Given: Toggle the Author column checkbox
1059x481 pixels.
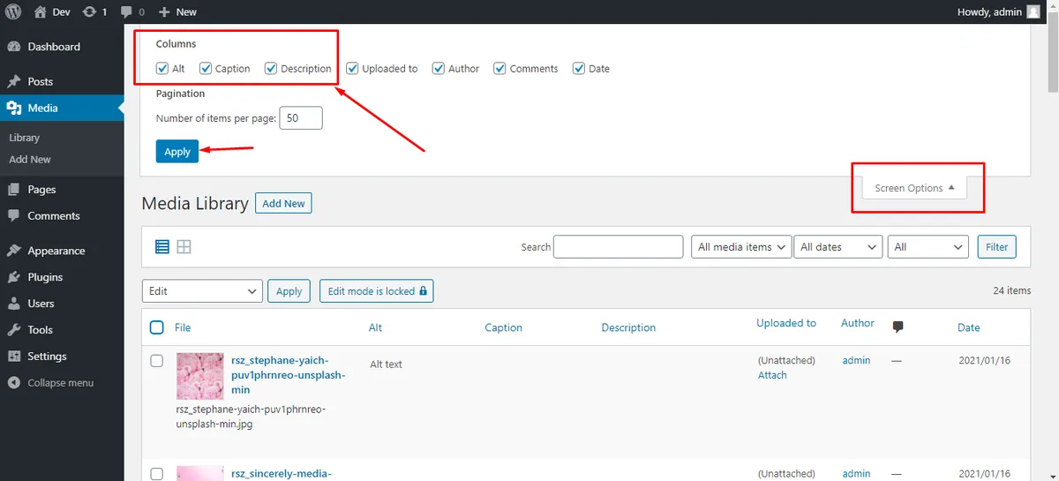Looking at the screenshot, I should coord(439,68).
